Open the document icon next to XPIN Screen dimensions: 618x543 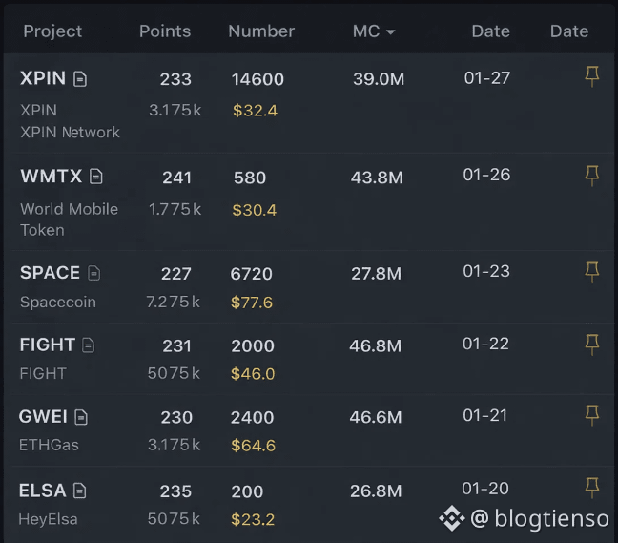[x=80, y=79]
